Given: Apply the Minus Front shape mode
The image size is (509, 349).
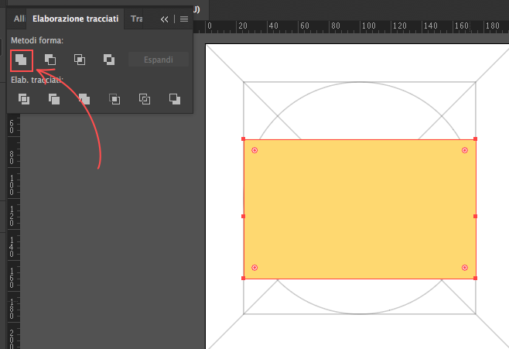Looking at the screenshot, I should (50, 60).
